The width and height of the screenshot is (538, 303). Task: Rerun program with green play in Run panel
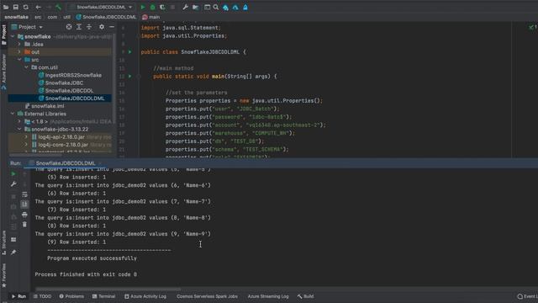coord(13,174)
